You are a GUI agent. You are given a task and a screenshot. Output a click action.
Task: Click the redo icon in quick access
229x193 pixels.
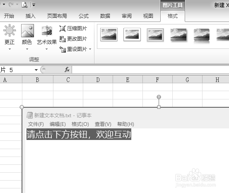tap(11, 5)
